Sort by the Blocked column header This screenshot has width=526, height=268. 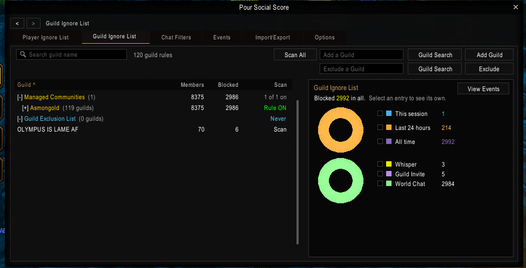pyautogui.click(x=228, y=85)
